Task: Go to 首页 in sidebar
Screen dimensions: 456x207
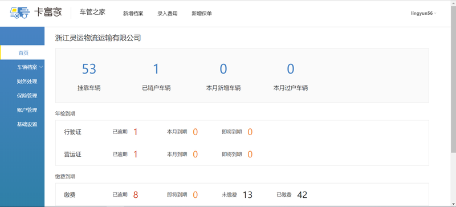Action: (x=22, y=52)
